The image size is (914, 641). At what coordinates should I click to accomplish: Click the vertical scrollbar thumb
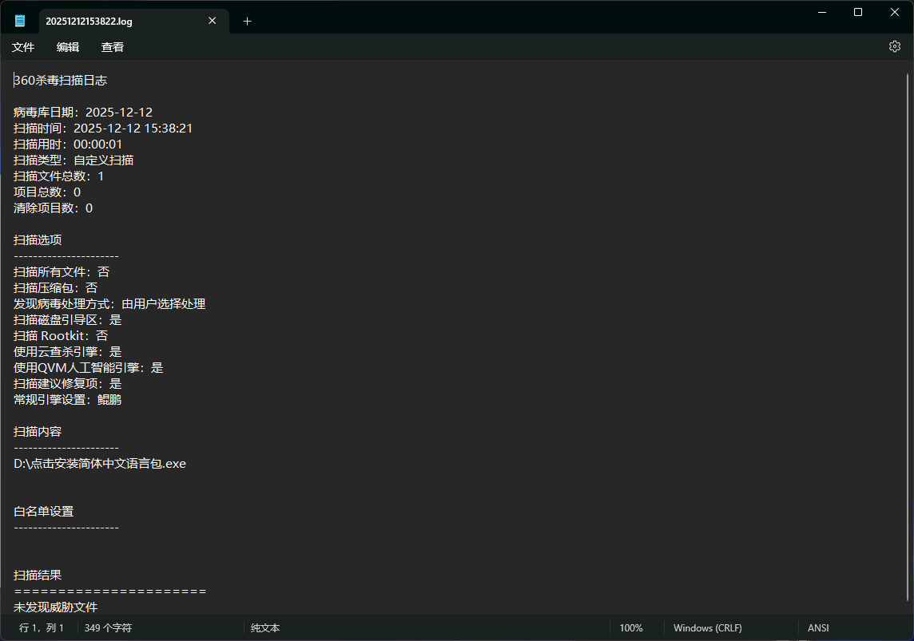[908, 337]
